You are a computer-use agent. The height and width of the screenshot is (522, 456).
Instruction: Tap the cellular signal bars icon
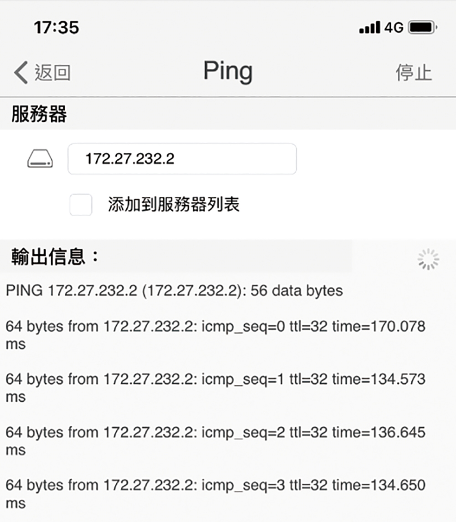369,27
